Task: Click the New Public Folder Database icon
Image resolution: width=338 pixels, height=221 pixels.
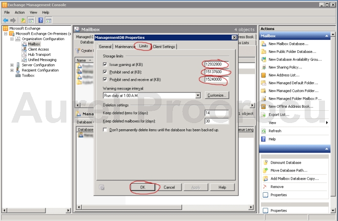Action: 263,52
